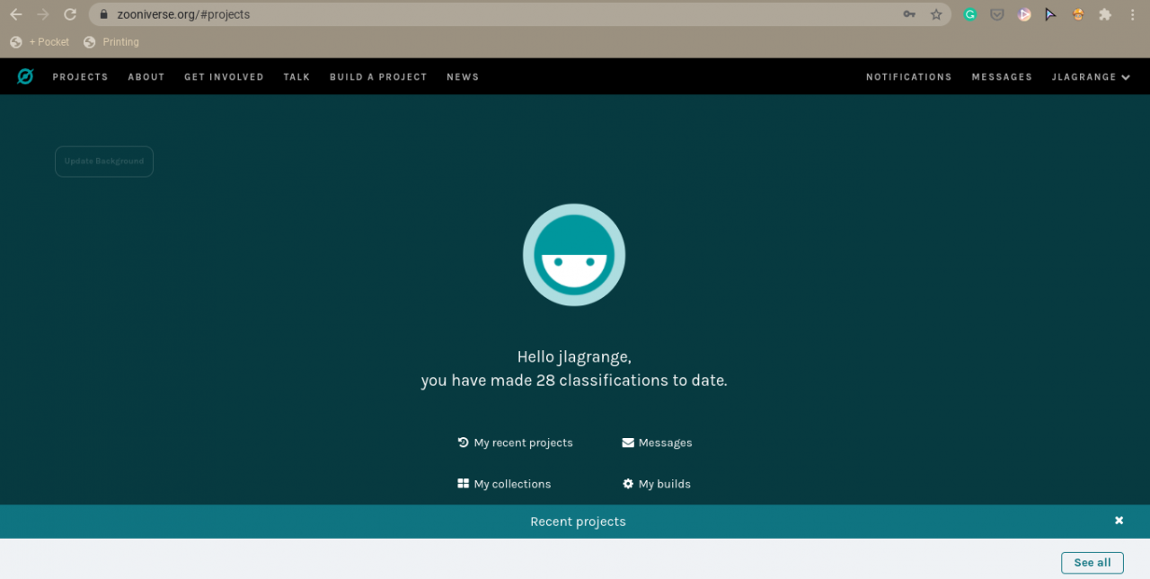The height and width of the screenshot is (579, 1150).
Task: Go to Get Involved
Action: click(224, 77)
